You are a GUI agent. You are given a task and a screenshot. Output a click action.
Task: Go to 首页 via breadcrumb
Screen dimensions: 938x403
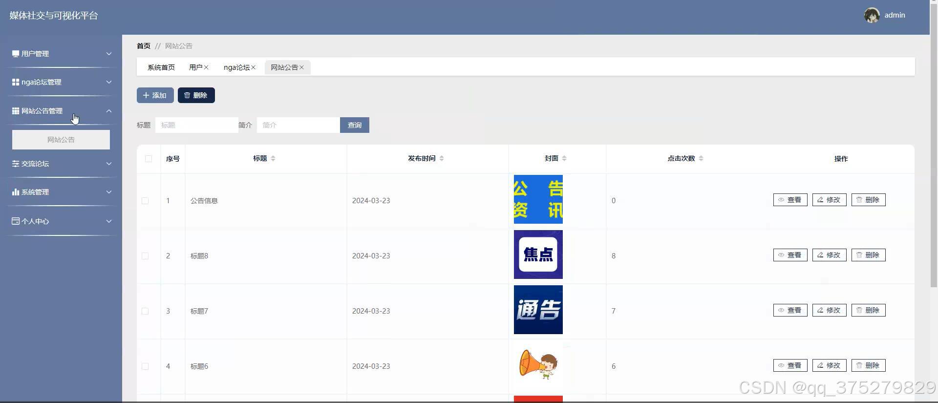[144, 46]
